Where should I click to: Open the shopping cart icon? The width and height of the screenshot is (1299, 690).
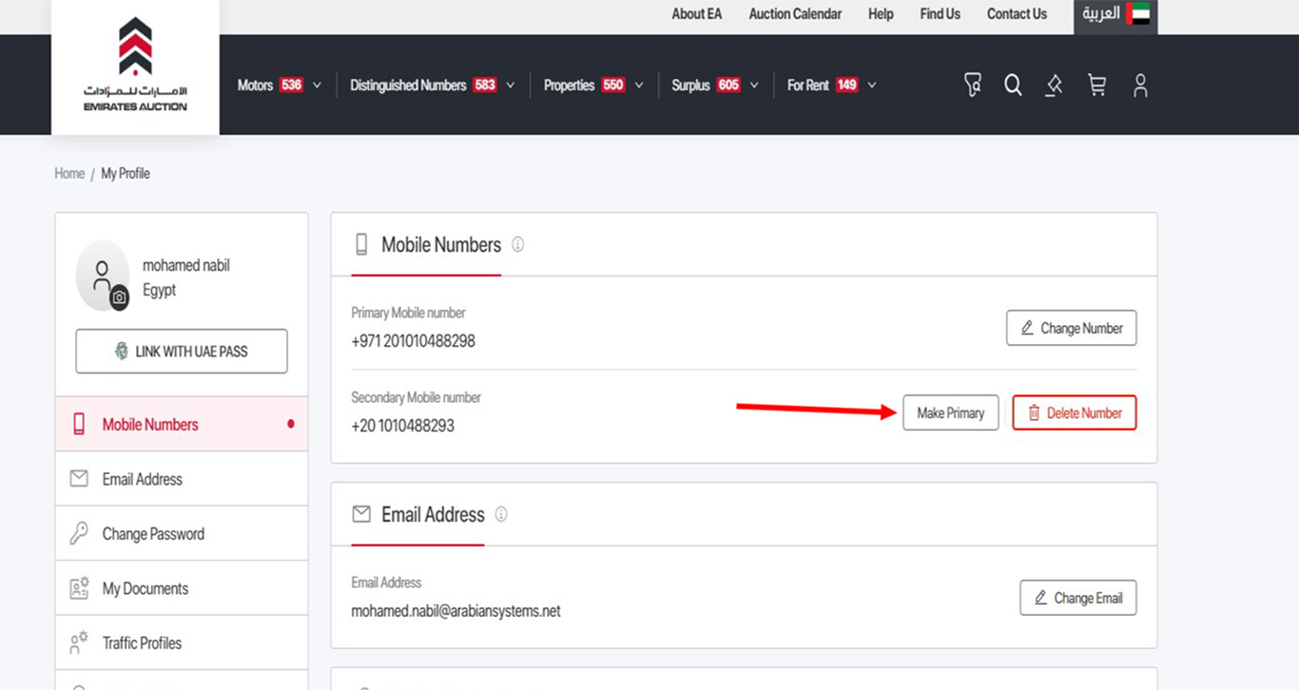click(x=1096, y=86)
